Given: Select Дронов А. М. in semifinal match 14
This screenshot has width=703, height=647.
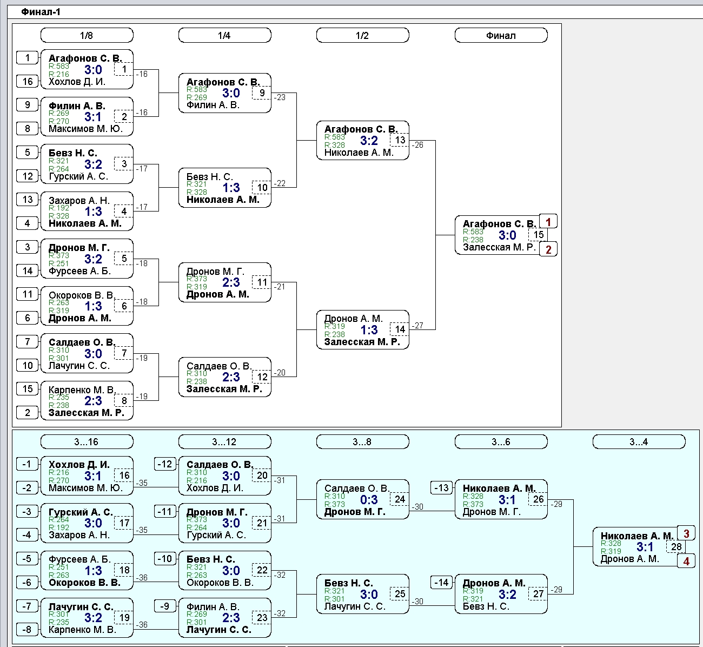Looking at the screenshot, I should [x=353, y=318].
